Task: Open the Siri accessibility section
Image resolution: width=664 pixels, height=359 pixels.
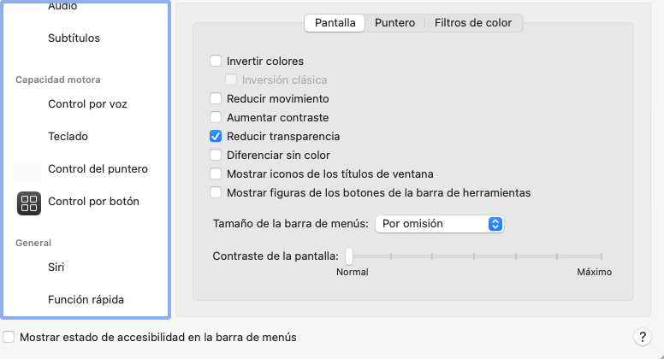Action: pyautogui.click(x=56, y=268)
